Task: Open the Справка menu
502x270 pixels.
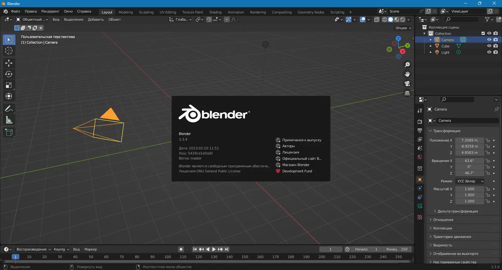Action: click(84, 11)
